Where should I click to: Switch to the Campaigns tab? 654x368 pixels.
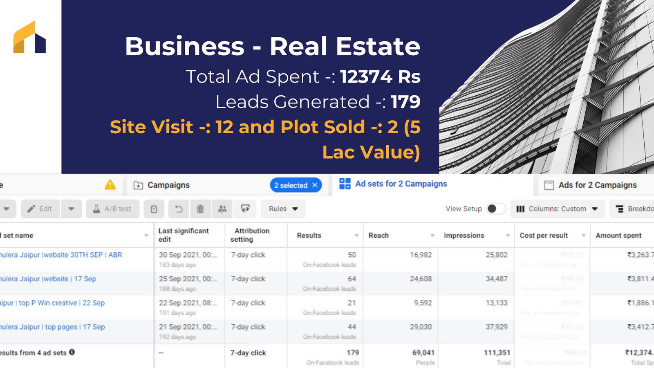(168, 185)
